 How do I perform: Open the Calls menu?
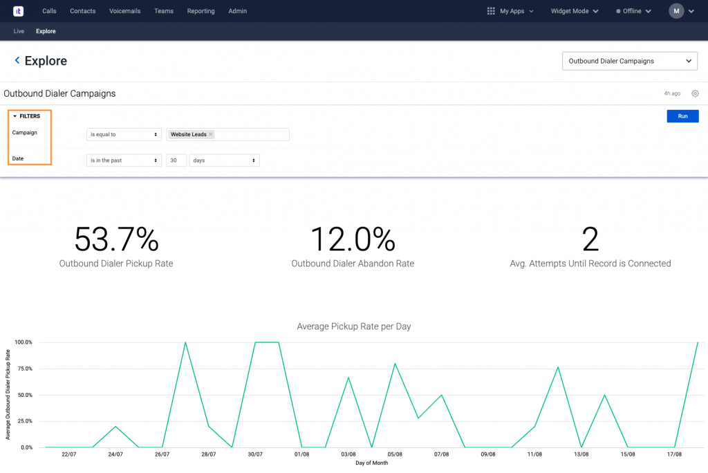click(49, 11)
